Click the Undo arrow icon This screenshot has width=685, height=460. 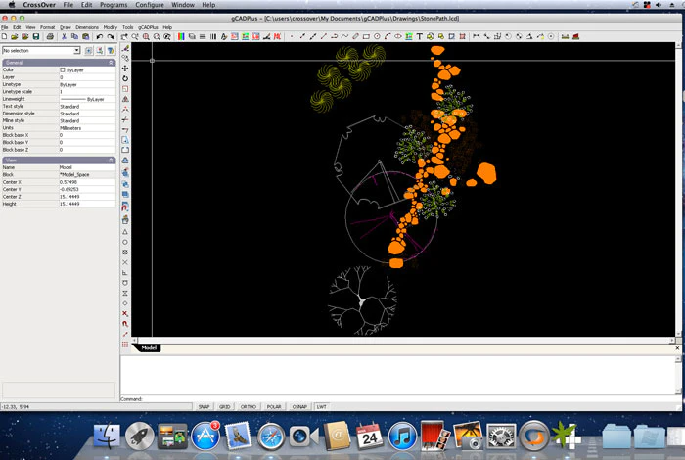pyautogui.click(x=99, y=36)
